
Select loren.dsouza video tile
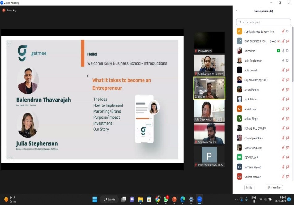coord(209,43)
